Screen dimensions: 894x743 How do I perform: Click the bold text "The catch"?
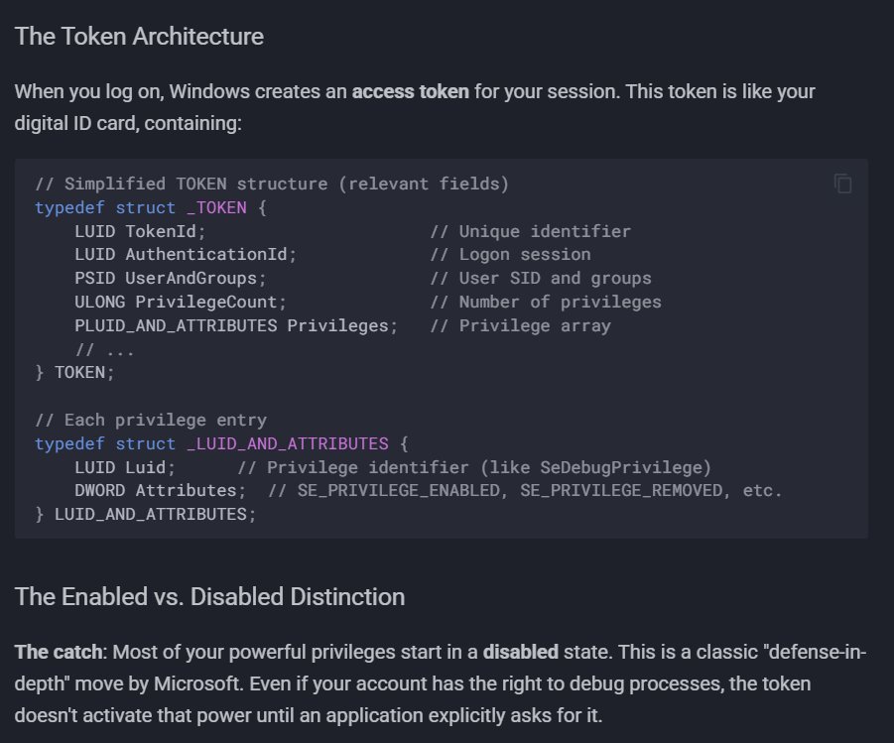click(59, 652)
